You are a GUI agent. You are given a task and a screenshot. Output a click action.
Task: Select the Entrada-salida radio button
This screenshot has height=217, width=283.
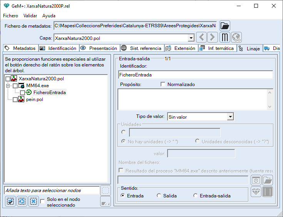click(x=196, y=196)
